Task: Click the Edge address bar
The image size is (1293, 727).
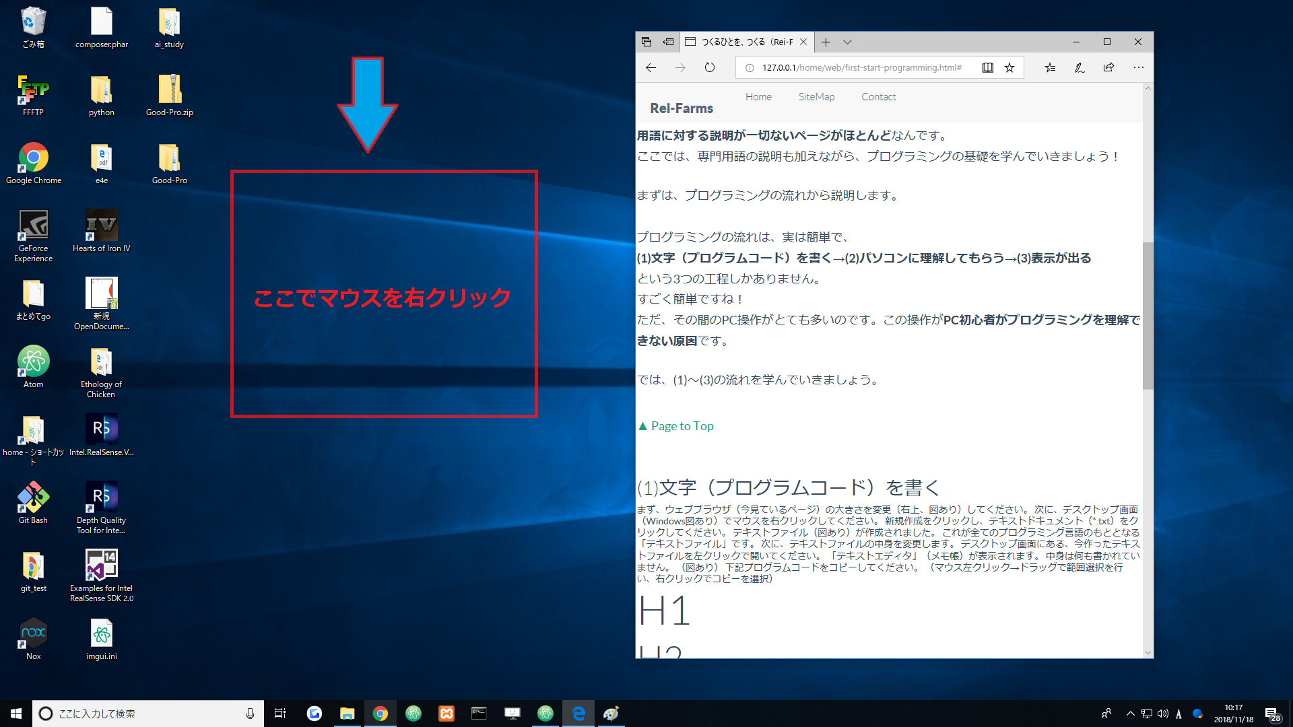Action: coord(862,67)
